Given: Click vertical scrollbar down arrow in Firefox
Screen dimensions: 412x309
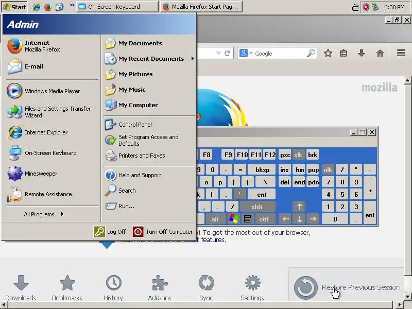Looking at the screenshot, I should 407,297.
